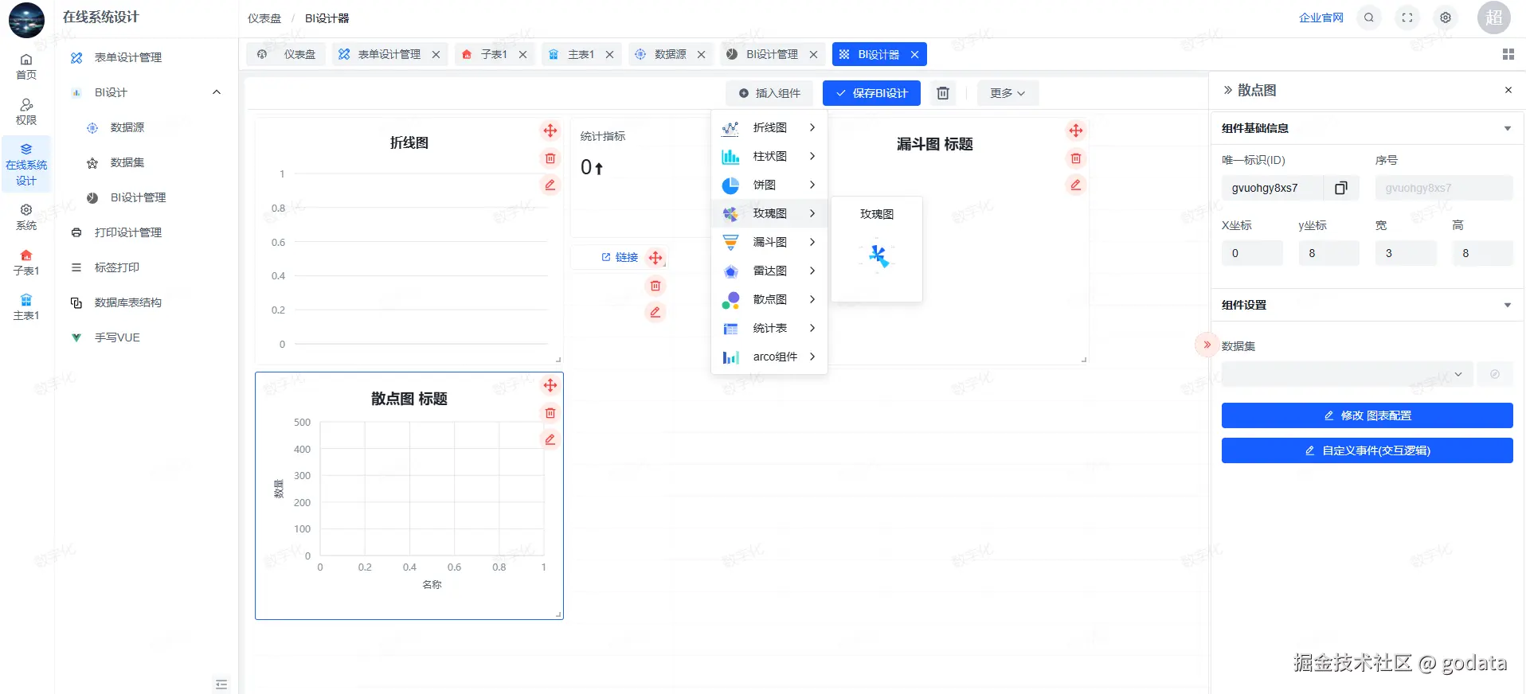The height and width of the screenshot is (694, 1526).
Task: Collapse 组件设置 section
Action: [x=1507, y=305]
